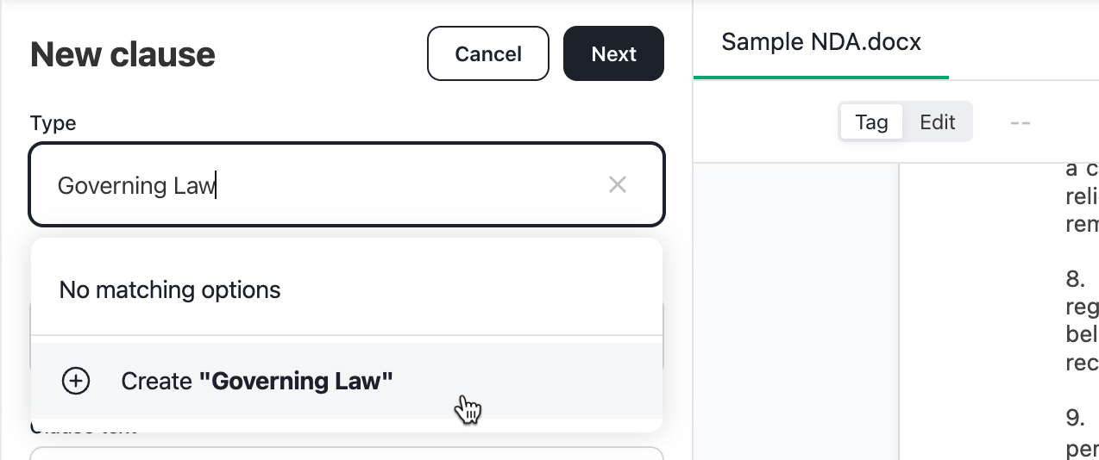Proceed with the Next button

(613, 53)
